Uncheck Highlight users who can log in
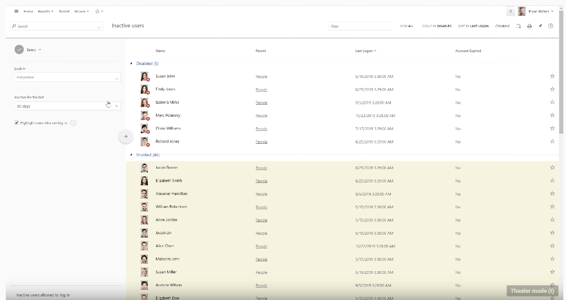566x300 pixels. point(16,123)
